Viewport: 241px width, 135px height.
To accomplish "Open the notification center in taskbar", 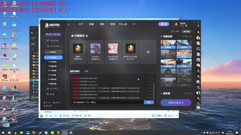I will (237, 132).
